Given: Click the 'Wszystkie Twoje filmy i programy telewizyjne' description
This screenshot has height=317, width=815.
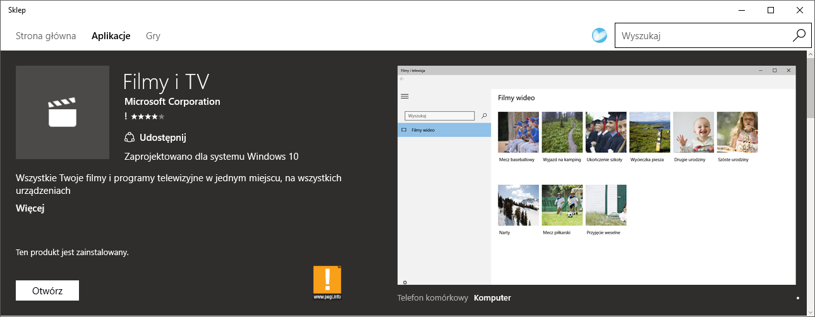Looking at the screenshot, I should (x=179, y=184).
